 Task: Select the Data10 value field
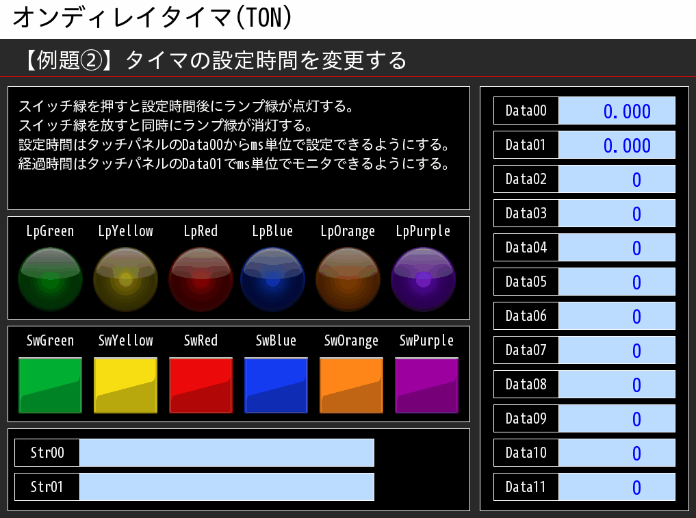click(x=617, y=453)
